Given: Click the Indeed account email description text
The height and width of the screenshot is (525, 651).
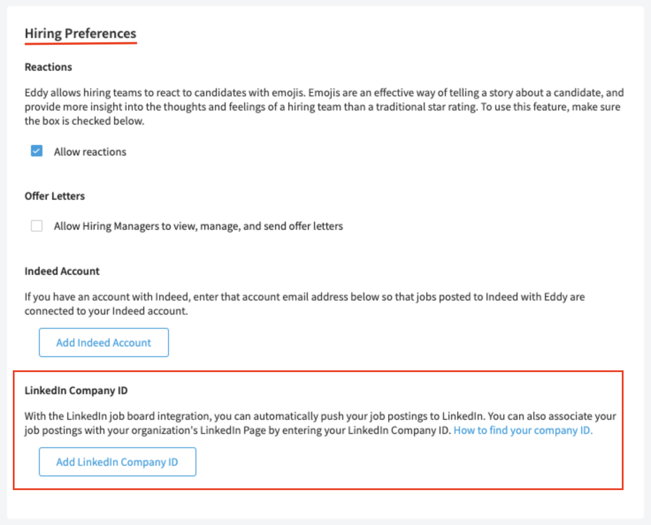Looking at the screenshot, I should click(305, 304).
